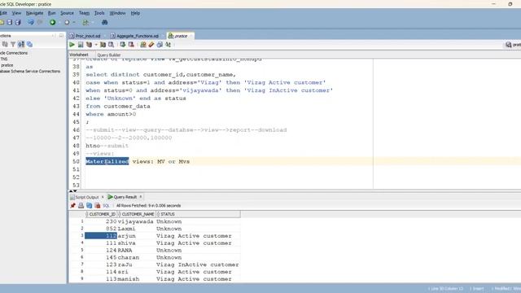
Task: Select the Oracle Connections tree node
Action: (14, 53)
